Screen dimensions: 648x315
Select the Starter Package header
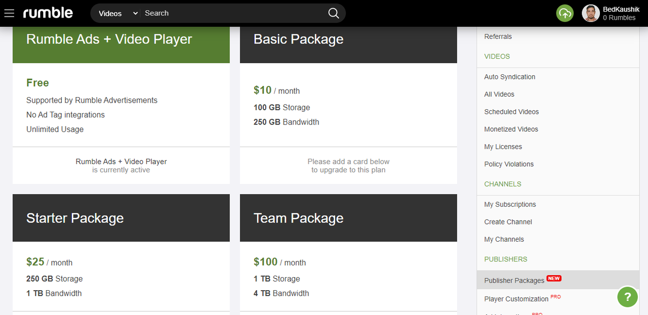[x=121, y=218]
